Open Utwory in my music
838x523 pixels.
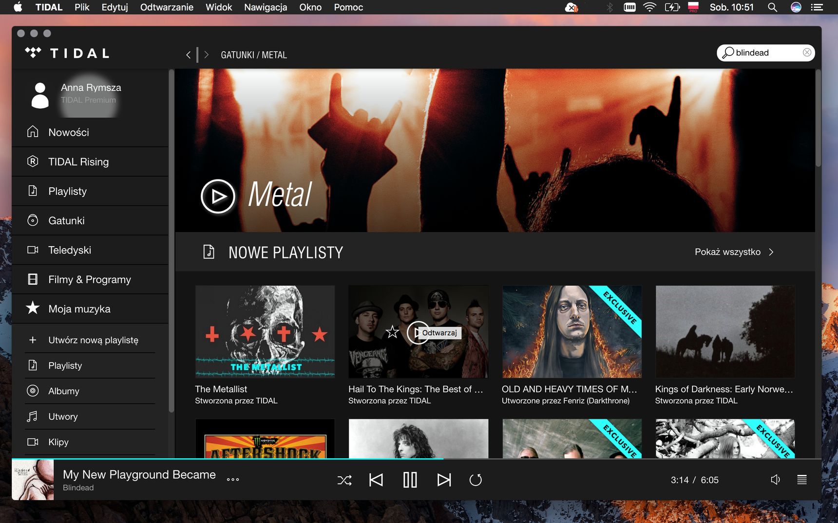coord(90,416)
